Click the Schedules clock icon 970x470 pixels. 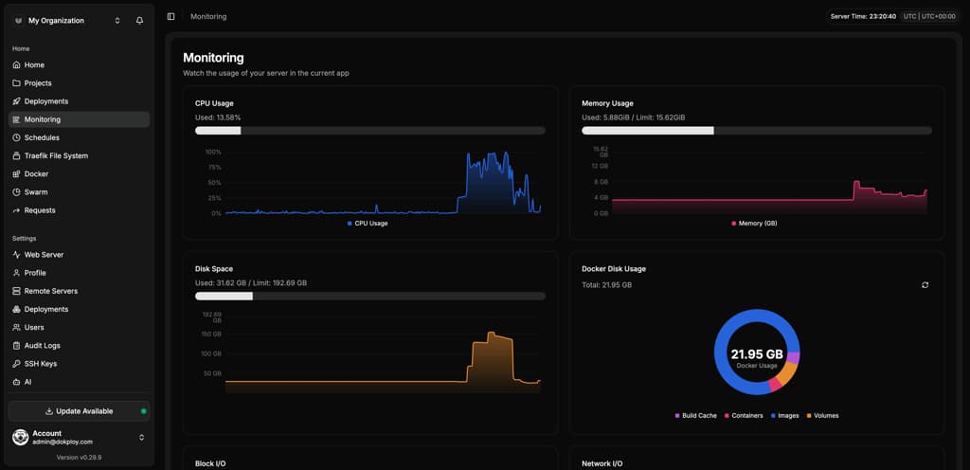tap(16, 138)
